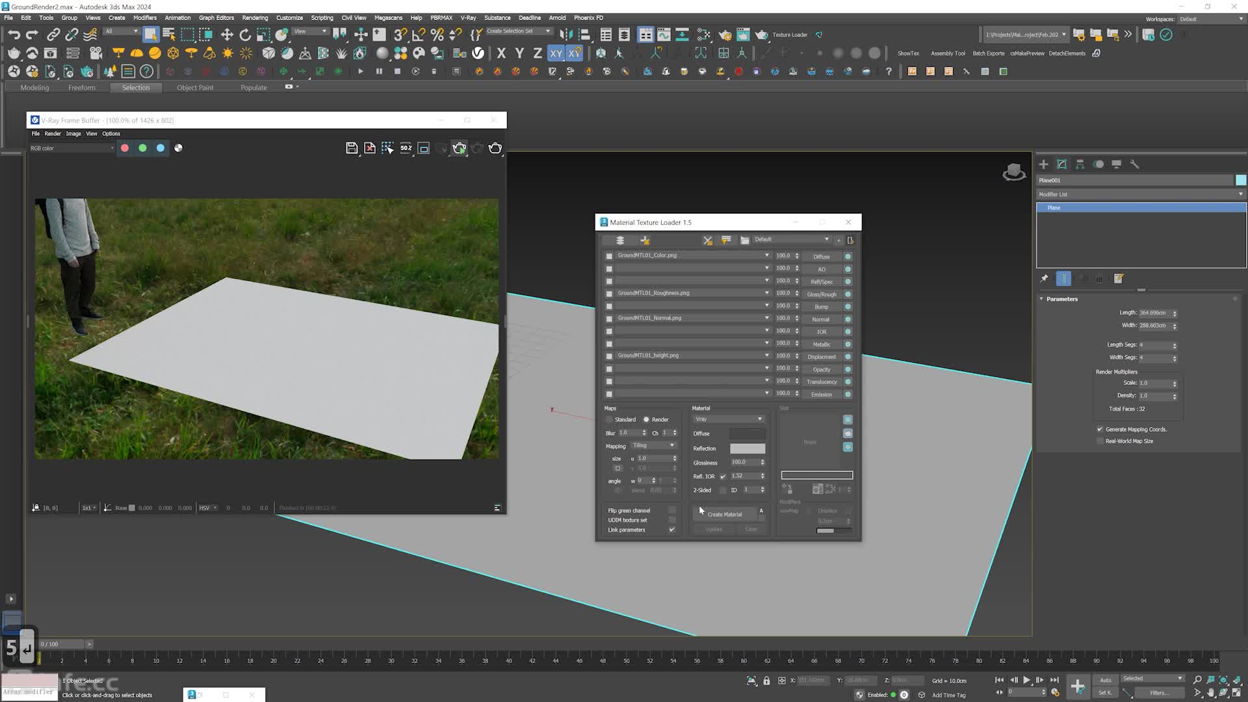The width and height of the screenshot is (1248, 702).
Task: Enable the Flip green channel checkbox
Action: pos(672,510)
